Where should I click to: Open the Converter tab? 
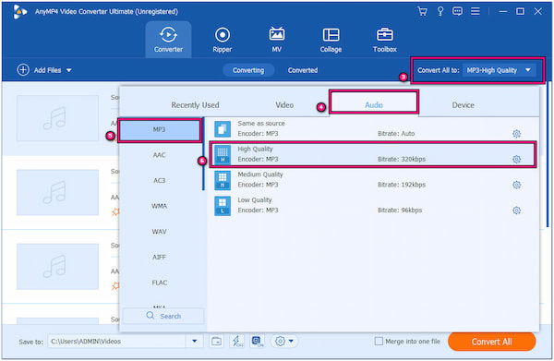[x=168, y=40]
